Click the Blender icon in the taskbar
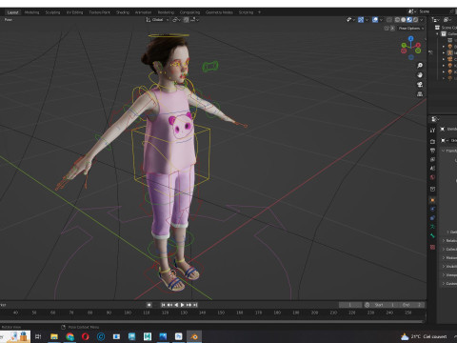 [194, 336]
